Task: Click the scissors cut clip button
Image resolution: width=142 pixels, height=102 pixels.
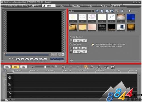Action: (x=59, y=55)
